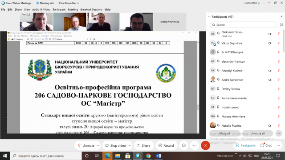Open the reactions emoji icon
The width and height of the screenshot is (285, 160).
(x=184, y=145)
